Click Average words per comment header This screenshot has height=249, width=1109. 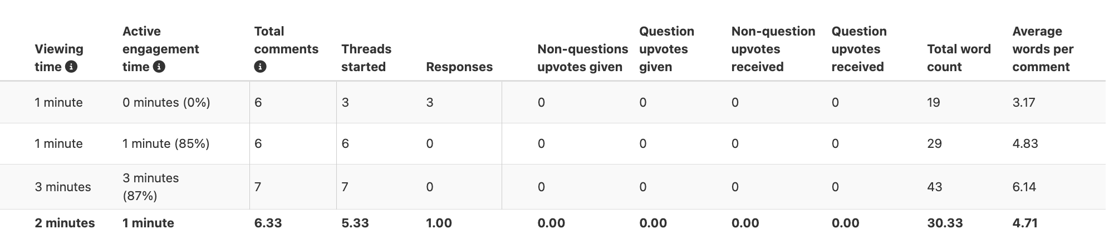point(1042,49)
